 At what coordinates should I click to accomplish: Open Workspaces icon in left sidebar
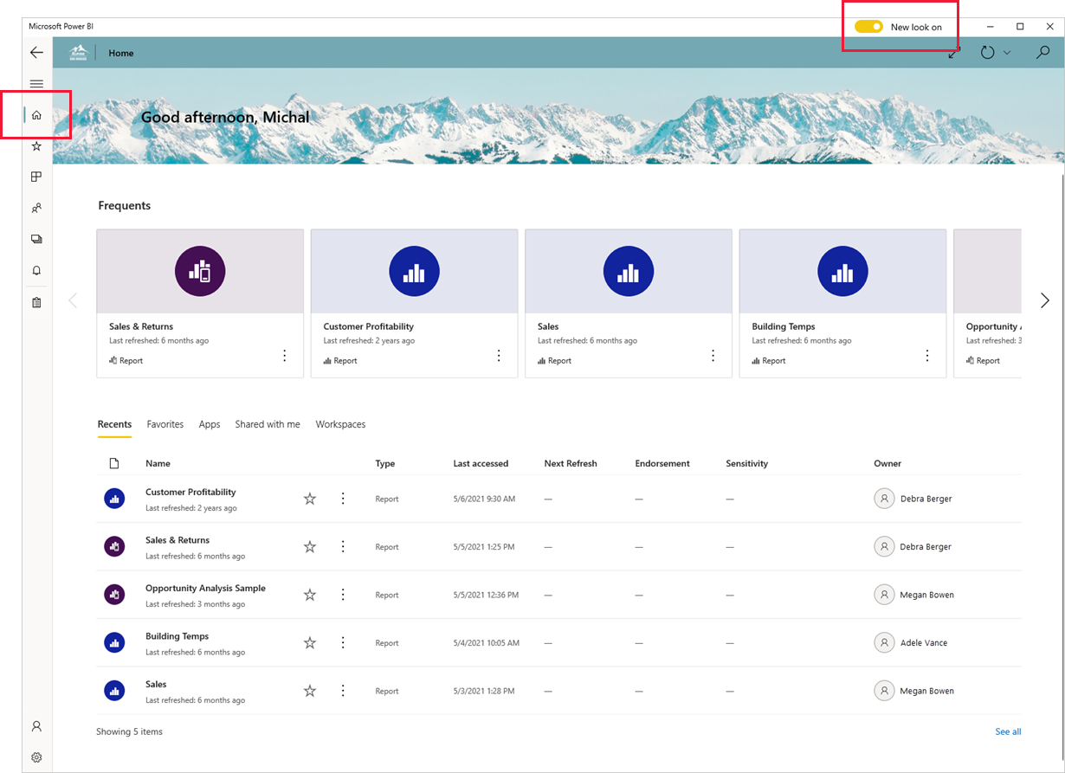pos(36,240)
